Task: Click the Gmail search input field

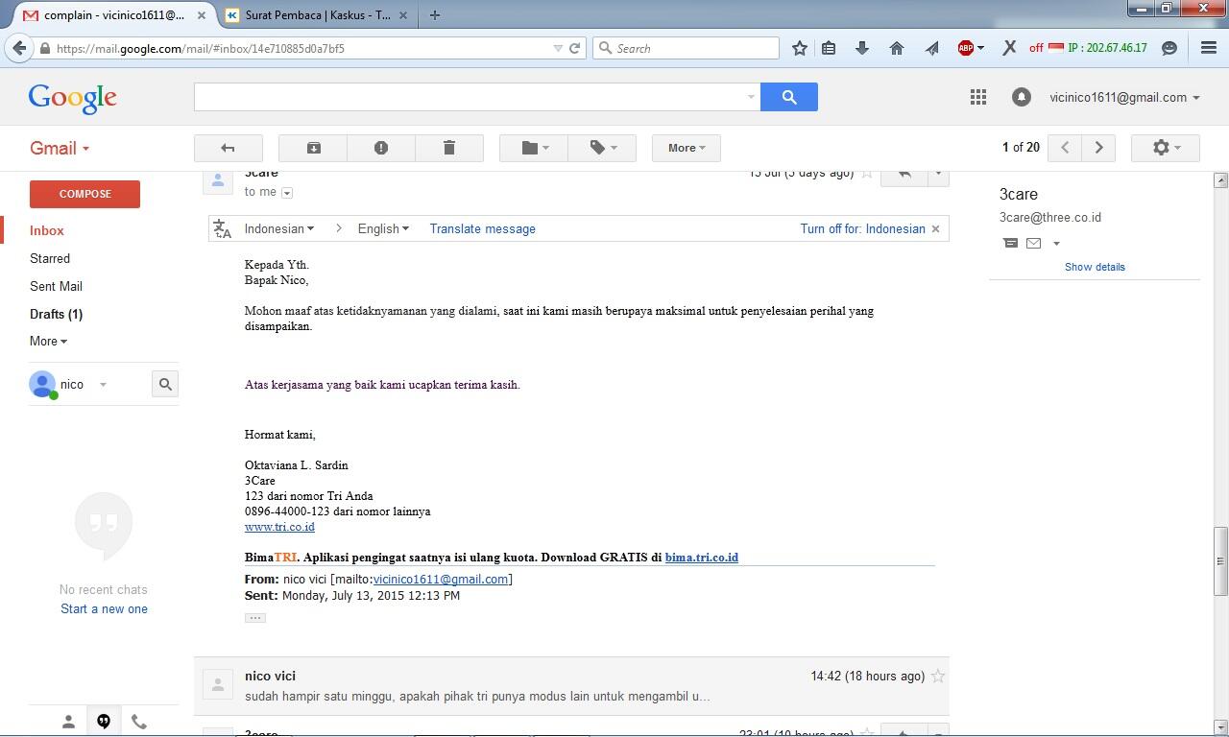Action: 477,97
